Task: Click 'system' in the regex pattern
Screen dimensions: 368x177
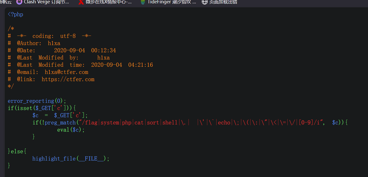Action: click(110, 123)
